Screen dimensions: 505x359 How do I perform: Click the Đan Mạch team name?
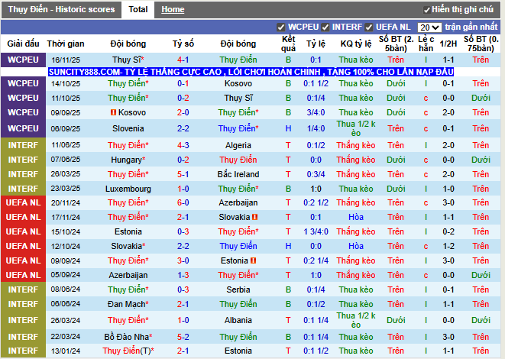(x=128, y=304)
